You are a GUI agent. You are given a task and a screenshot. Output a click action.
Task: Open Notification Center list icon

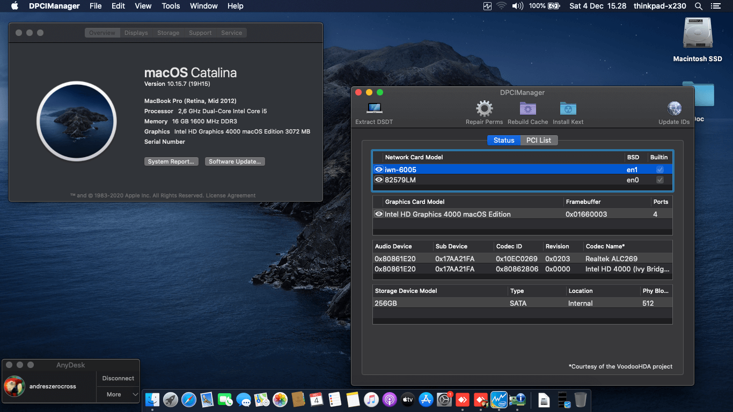click(x=715, y=6)
